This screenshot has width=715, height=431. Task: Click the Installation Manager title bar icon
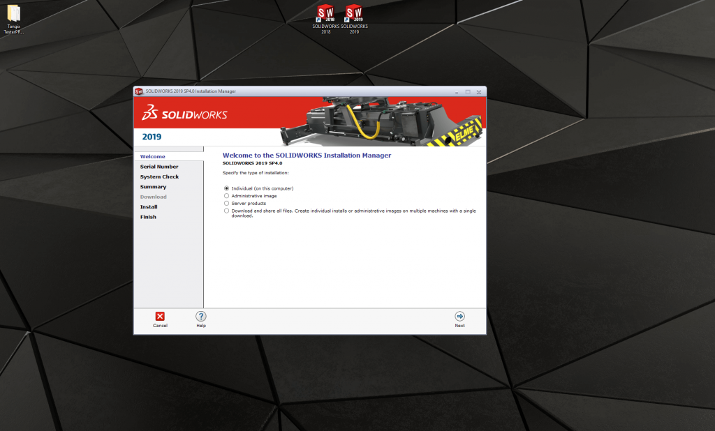click(138, 91)
